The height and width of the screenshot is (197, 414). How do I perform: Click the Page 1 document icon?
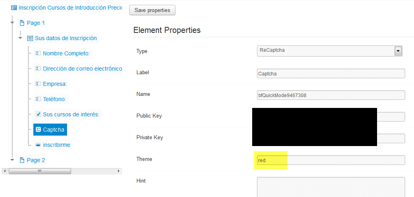(22, 23)
